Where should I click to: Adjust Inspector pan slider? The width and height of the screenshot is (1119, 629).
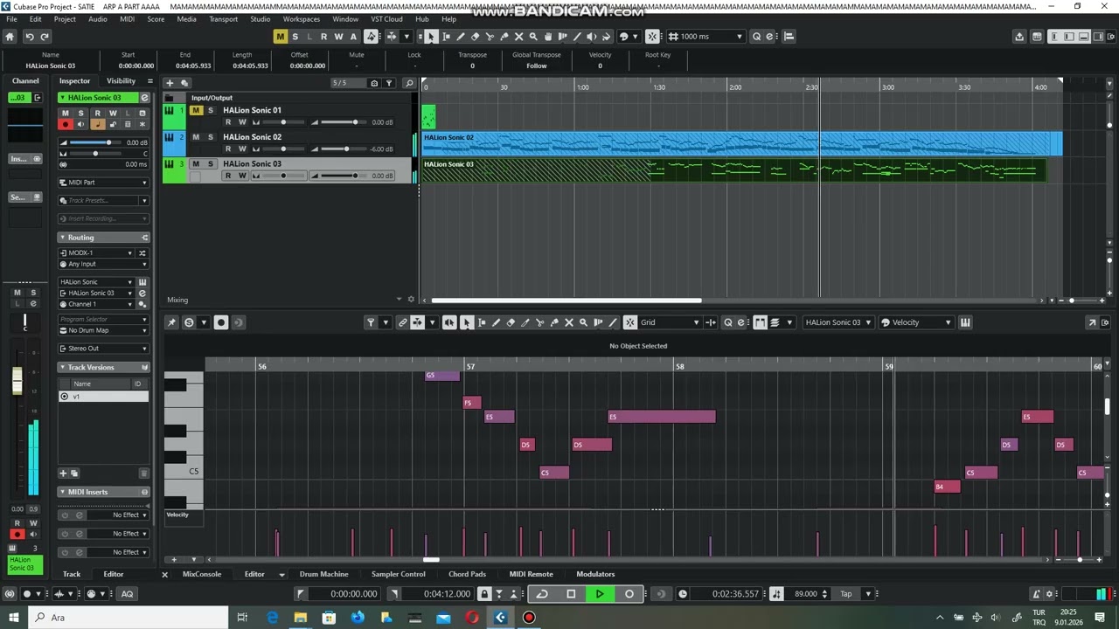(94, 154)
